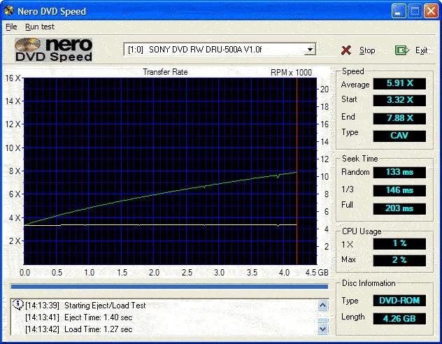Screen dimensions: 442x344
Task: Click the red X Stop icon
Action: tap(346, 50)
